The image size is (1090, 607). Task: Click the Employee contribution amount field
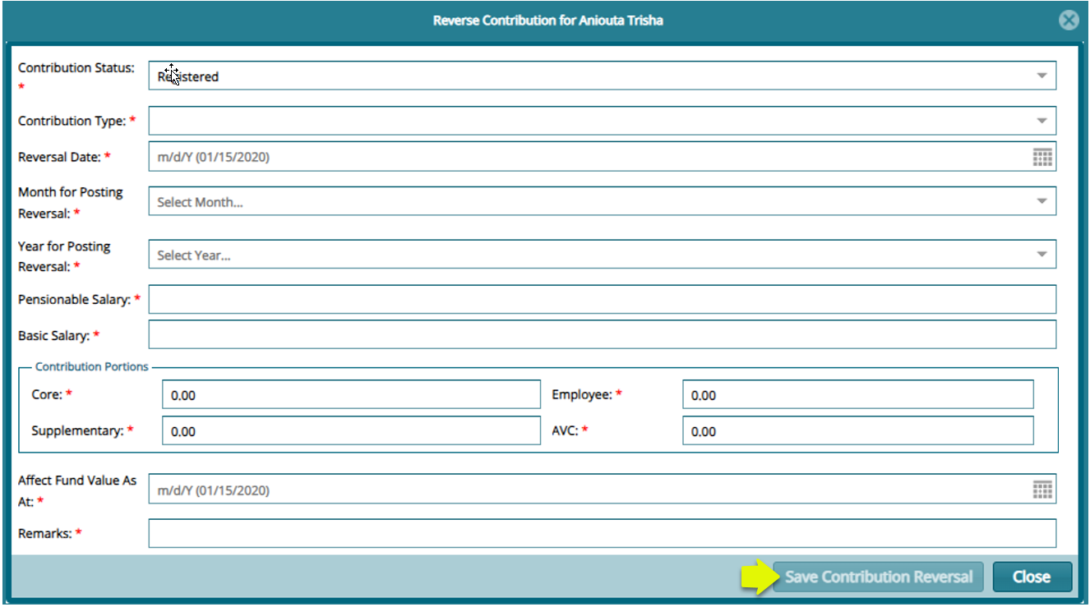[857, 395]
